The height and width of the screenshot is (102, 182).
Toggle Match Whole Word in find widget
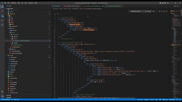tap(148, 11)
